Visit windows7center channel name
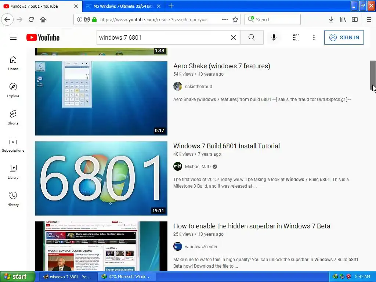The width and height of the screenshot is (376, 282). tap(201, 247)
